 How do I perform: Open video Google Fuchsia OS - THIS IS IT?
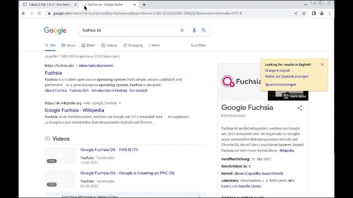(x=109, y=150)
